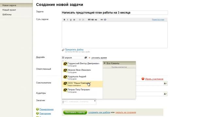
Task: Choose Иванов Иван Иванович from dropdown
Action: [82, 71]
